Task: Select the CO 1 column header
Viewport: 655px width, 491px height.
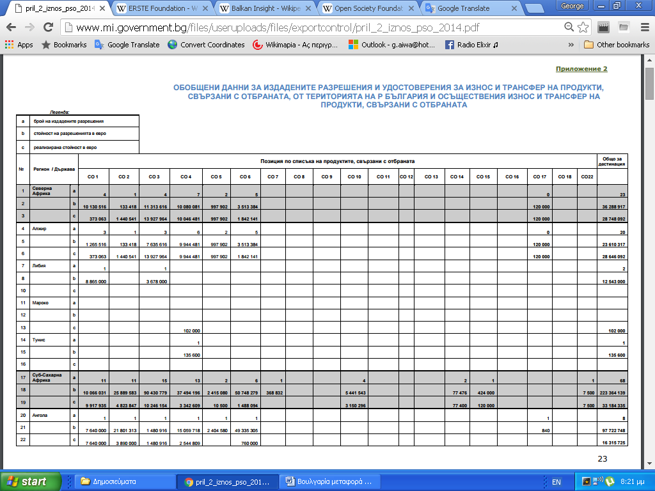Action: coord(93,177)
